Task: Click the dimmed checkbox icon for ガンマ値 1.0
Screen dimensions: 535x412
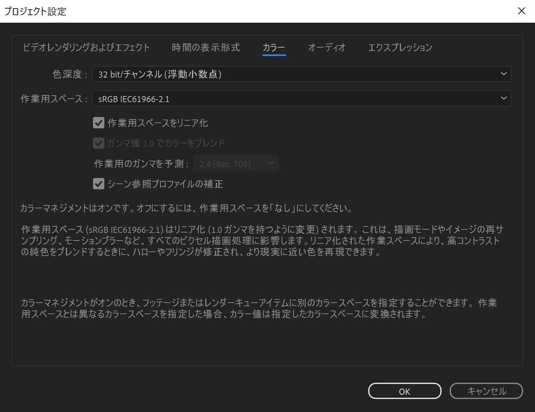Action: pyautogui.click(x=99, y=143)
